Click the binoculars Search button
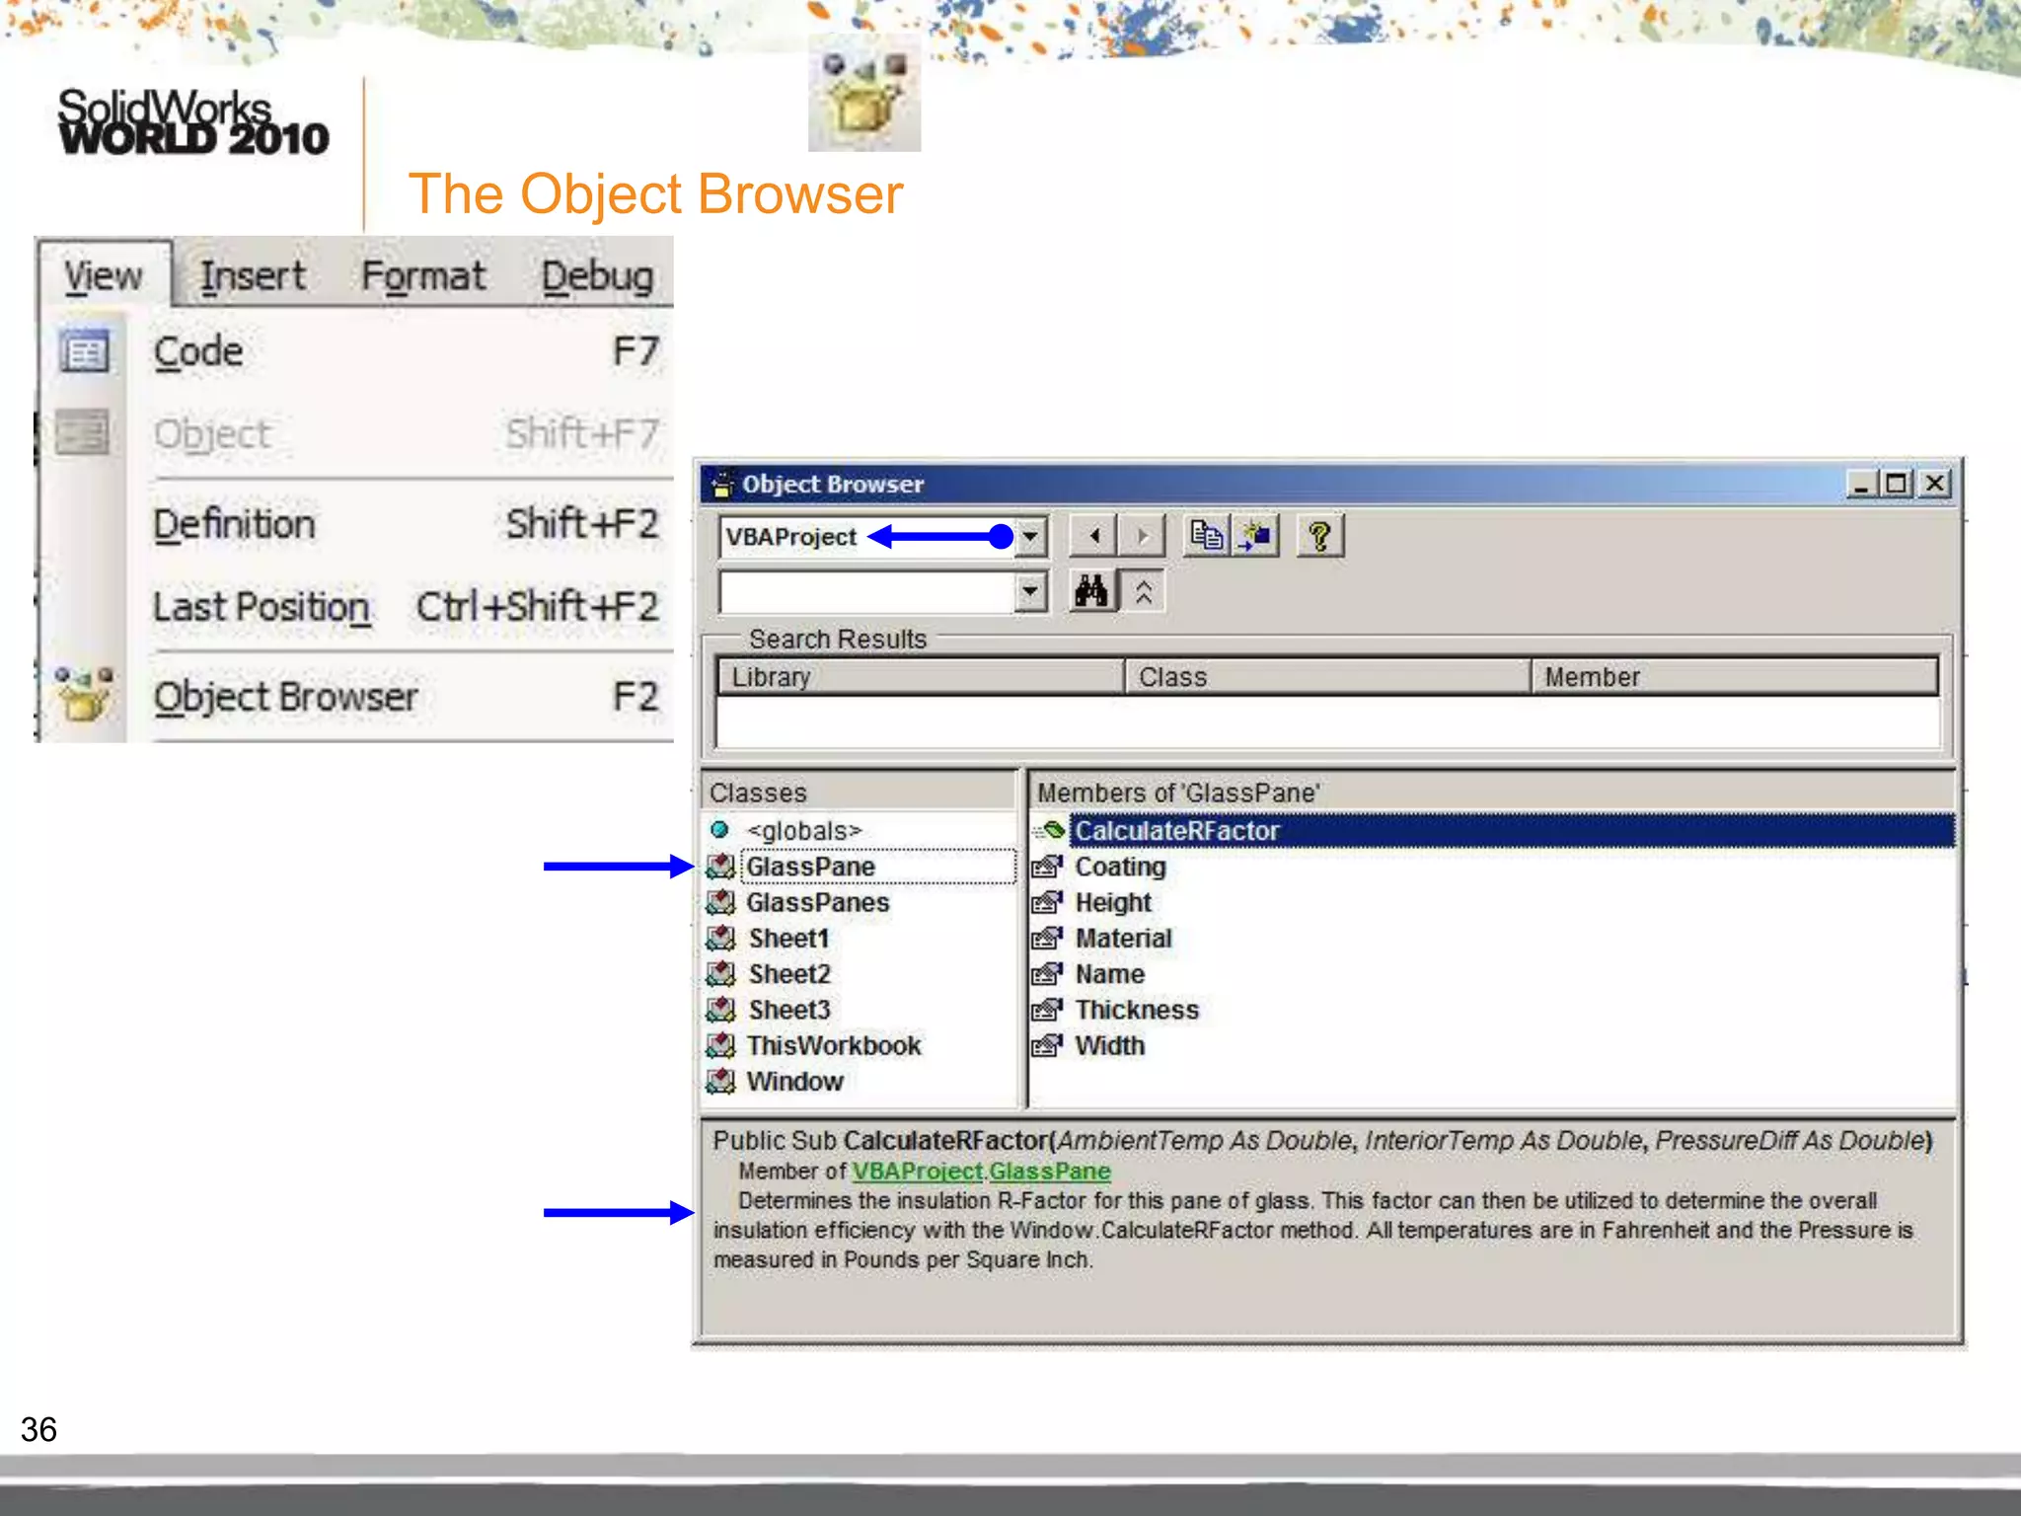The width and height of the screenshot is (2021, 1516). [x=1091, y=592]
